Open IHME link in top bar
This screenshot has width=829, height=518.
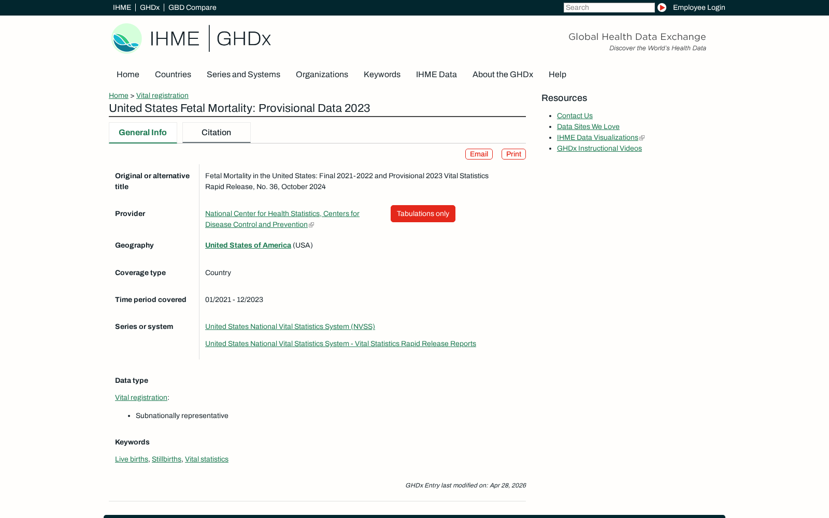[x=122, y=7]
